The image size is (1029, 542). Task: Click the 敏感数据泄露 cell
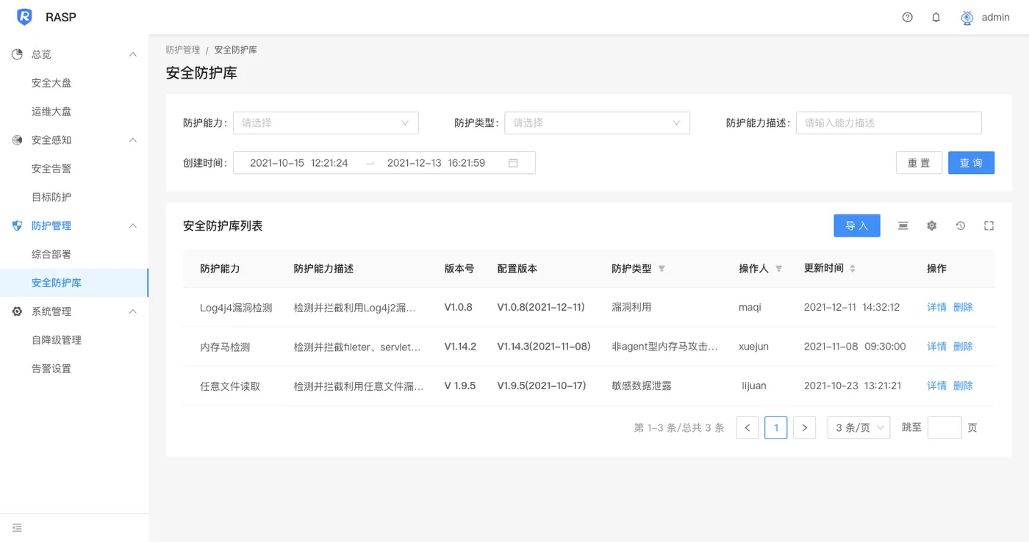click(642, 386)
